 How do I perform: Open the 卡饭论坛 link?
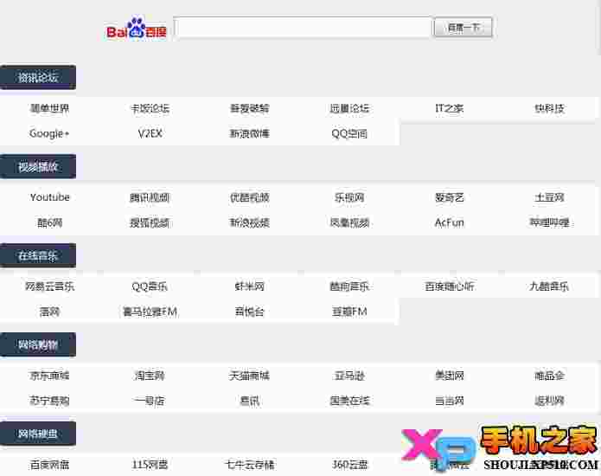coord(150,108)
